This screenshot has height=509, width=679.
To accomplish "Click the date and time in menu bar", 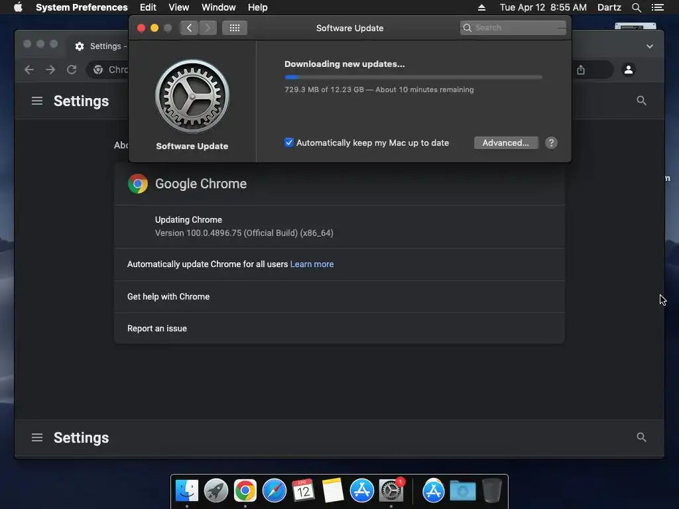I will (x=543, y=7).
